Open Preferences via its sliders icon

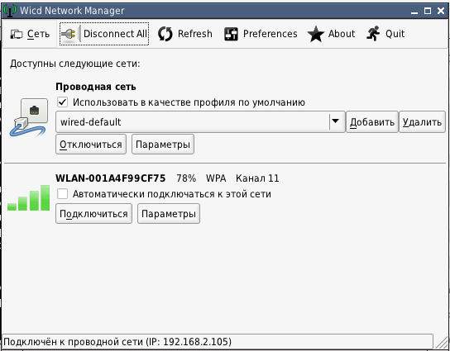click(231, 34)
